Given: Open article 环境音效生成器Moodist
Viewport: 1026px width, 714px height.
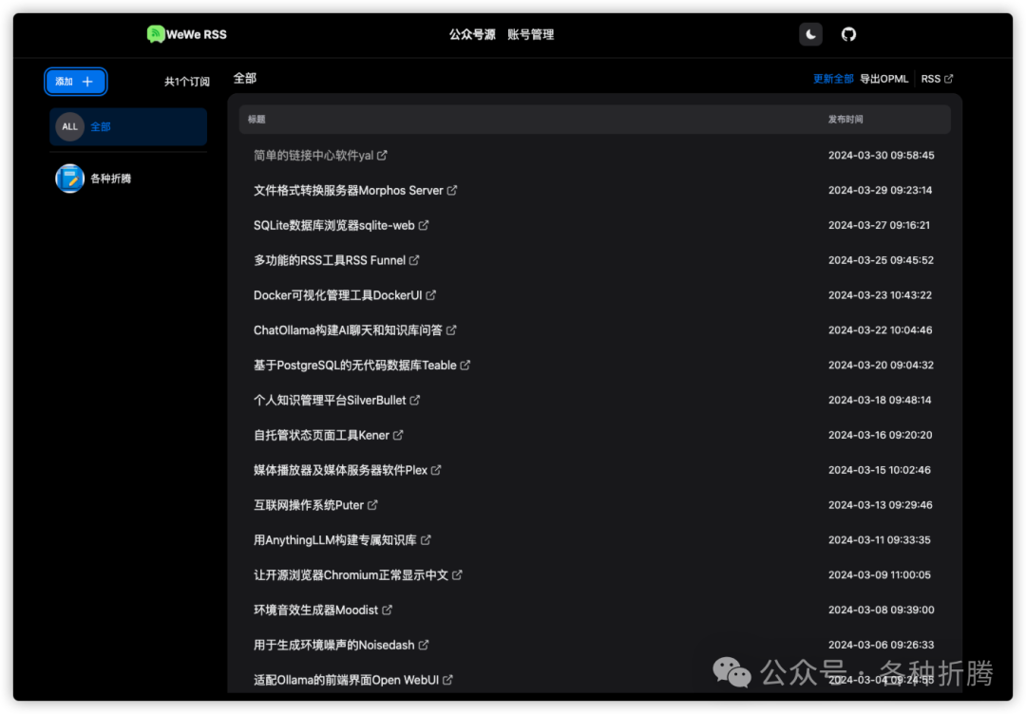Looking at the screenshot, I should (316, 611).
